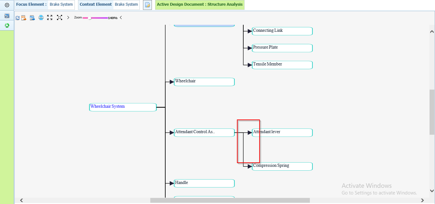Click the vertical scrollbar down arrow
The image size is (435, 204).
432,191
